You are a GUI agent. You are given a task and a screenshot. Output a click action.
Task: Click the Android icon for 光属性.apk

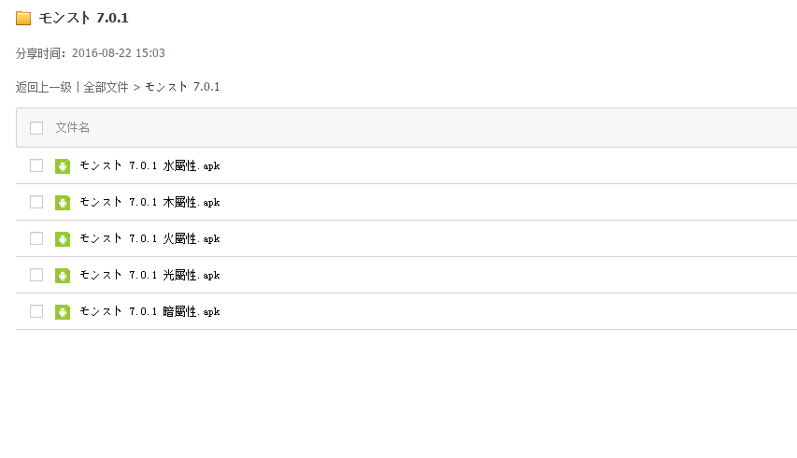tap(63, 276)
